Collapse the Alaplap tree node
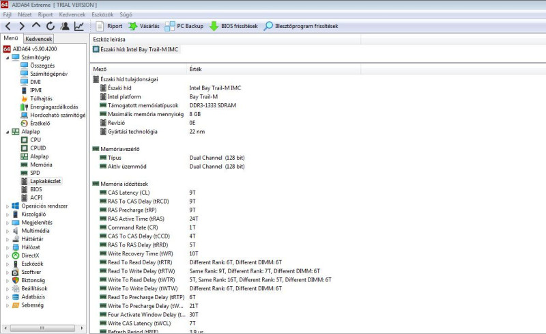This screenshot has height=334, width=546. [8, 132]
